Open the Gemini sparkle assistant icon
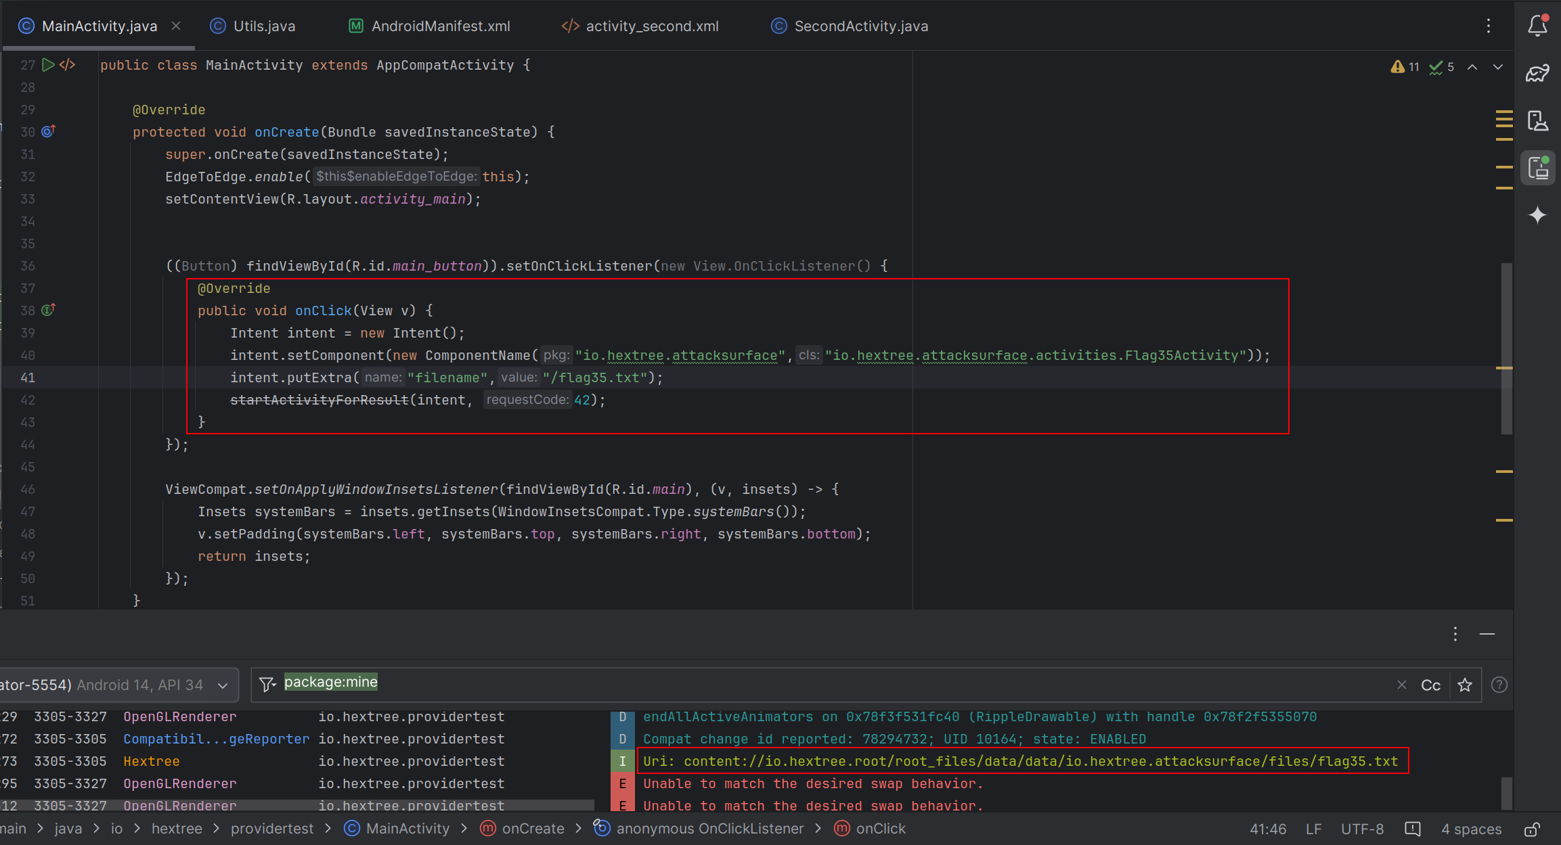Viewport: 1561px width, 845px height. click(x=1537, y=215)
